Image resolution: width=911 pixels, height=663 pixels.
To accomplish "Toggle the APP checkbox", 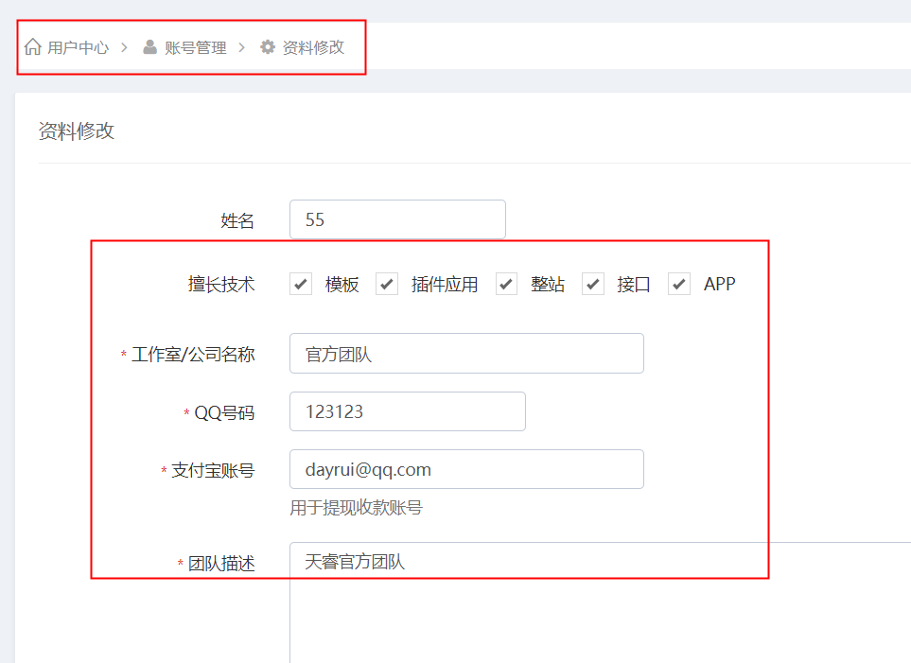I will pos(679,284).
